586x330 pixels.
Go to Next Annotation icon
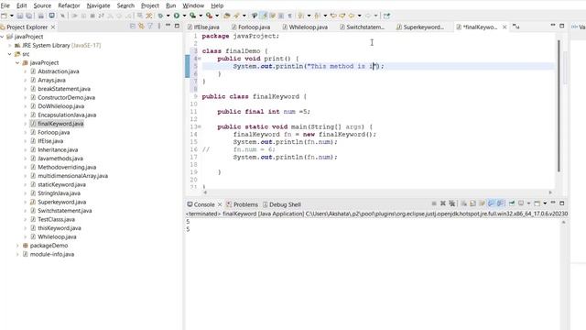[301, 16]
